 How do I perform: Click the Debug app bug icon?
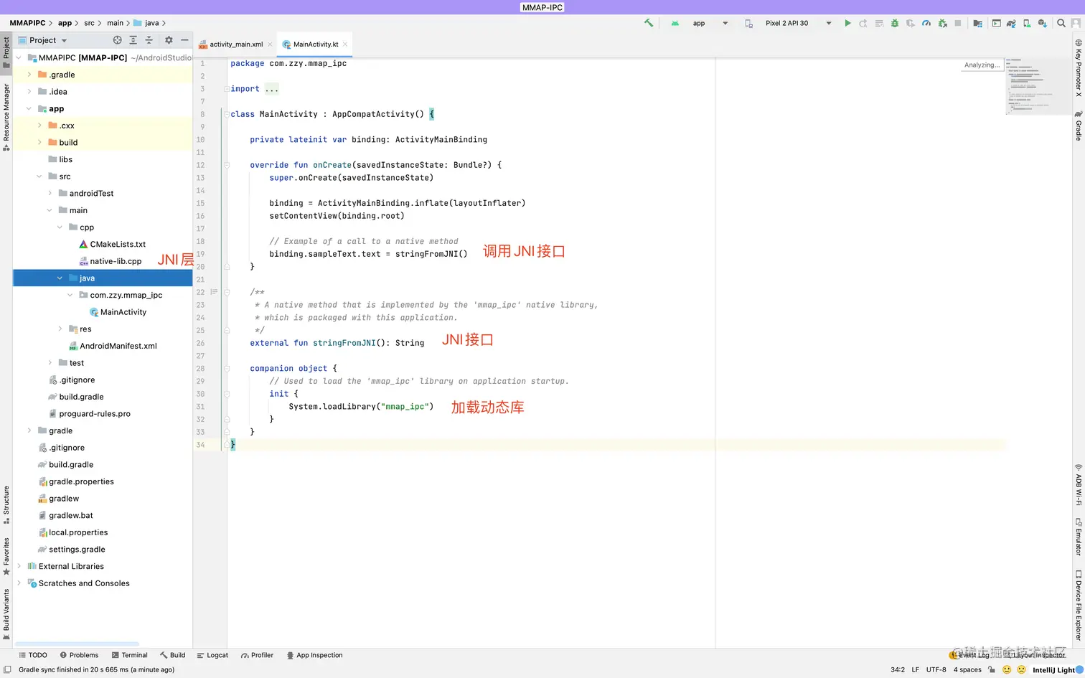[x=895, y=23]
